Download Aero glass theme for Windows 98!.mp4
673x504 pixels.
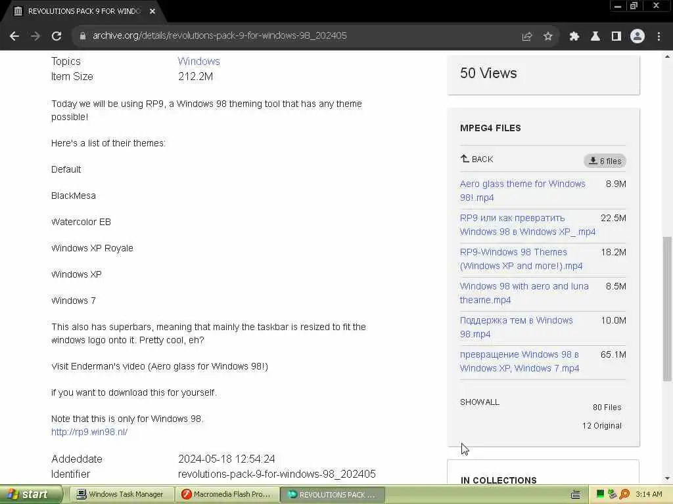(x=522, y=191)
